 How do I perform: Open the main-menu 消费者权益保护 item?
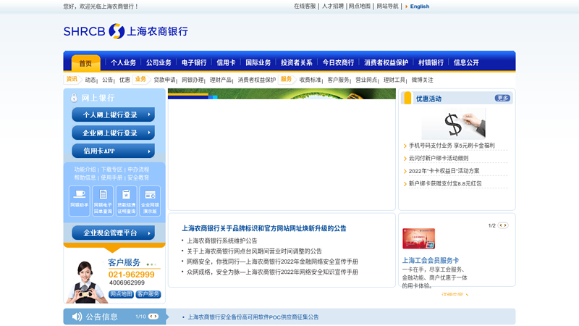(x=386, y=62)
